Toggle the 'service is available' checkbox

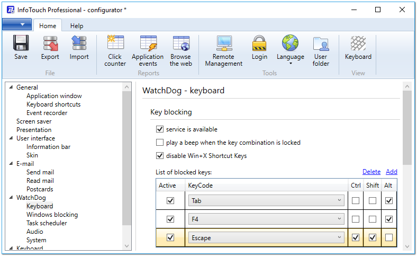[160, 129]
